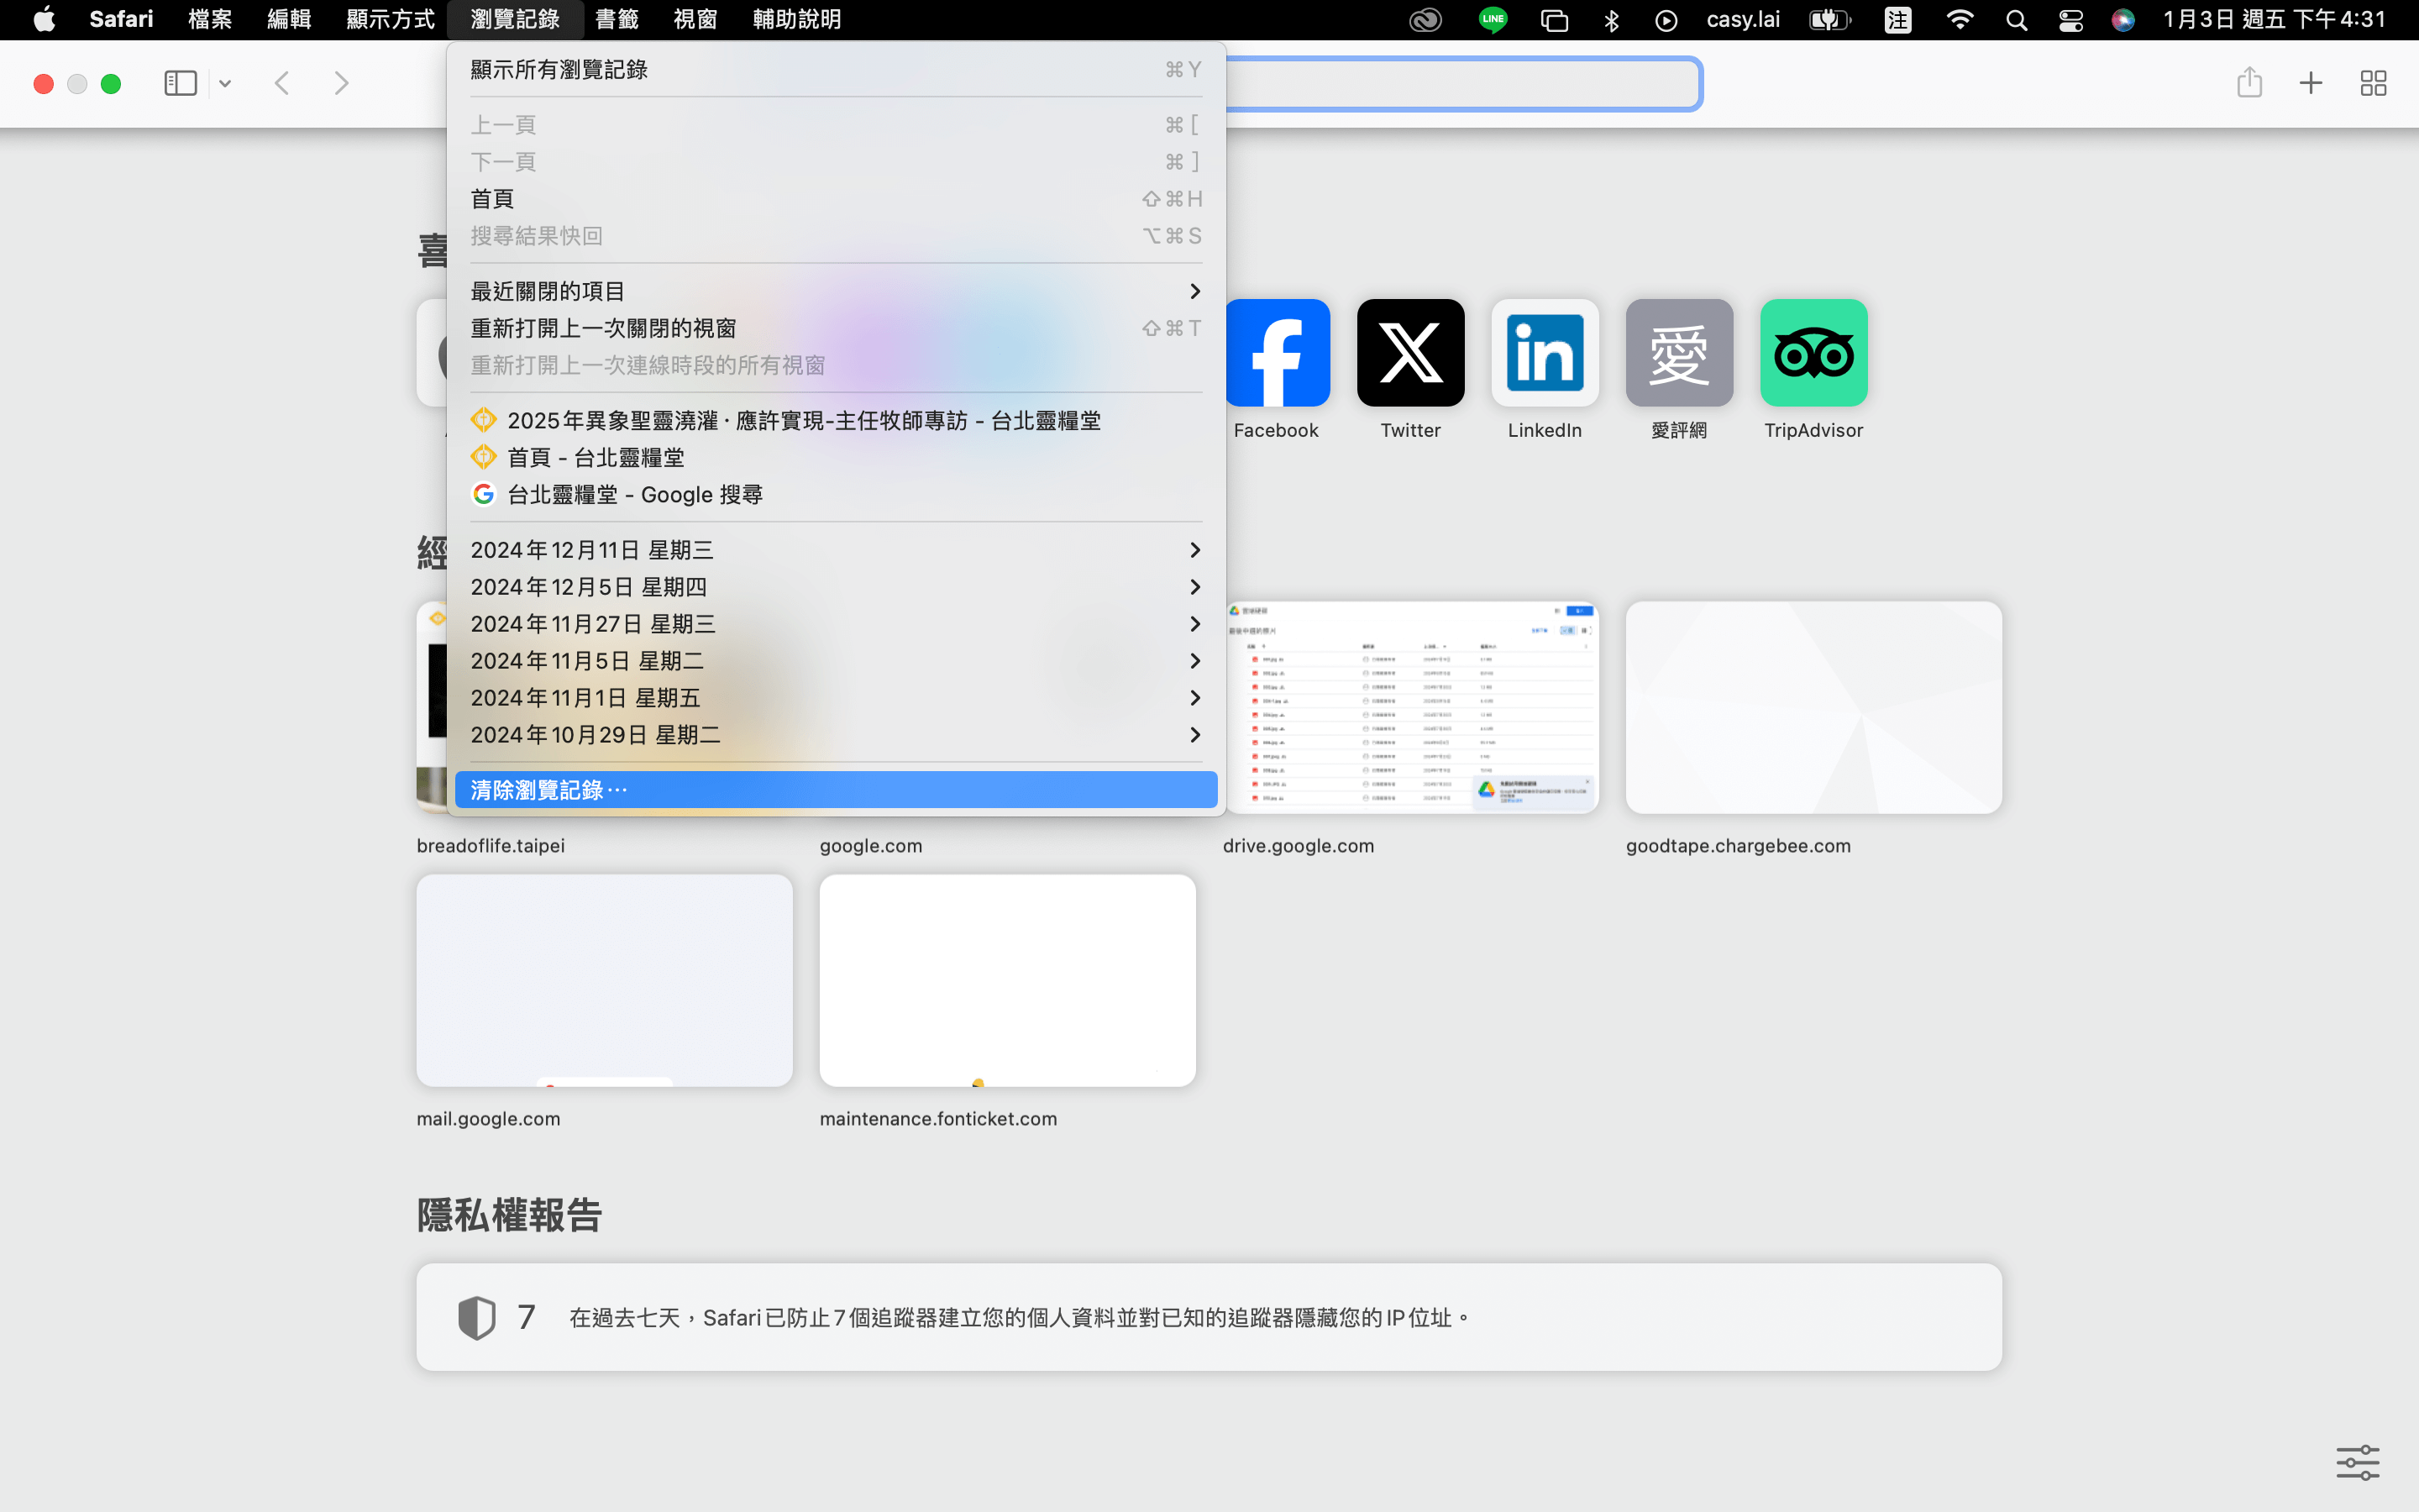
Task: Click the battery status icon
Action: (1829, 20)
